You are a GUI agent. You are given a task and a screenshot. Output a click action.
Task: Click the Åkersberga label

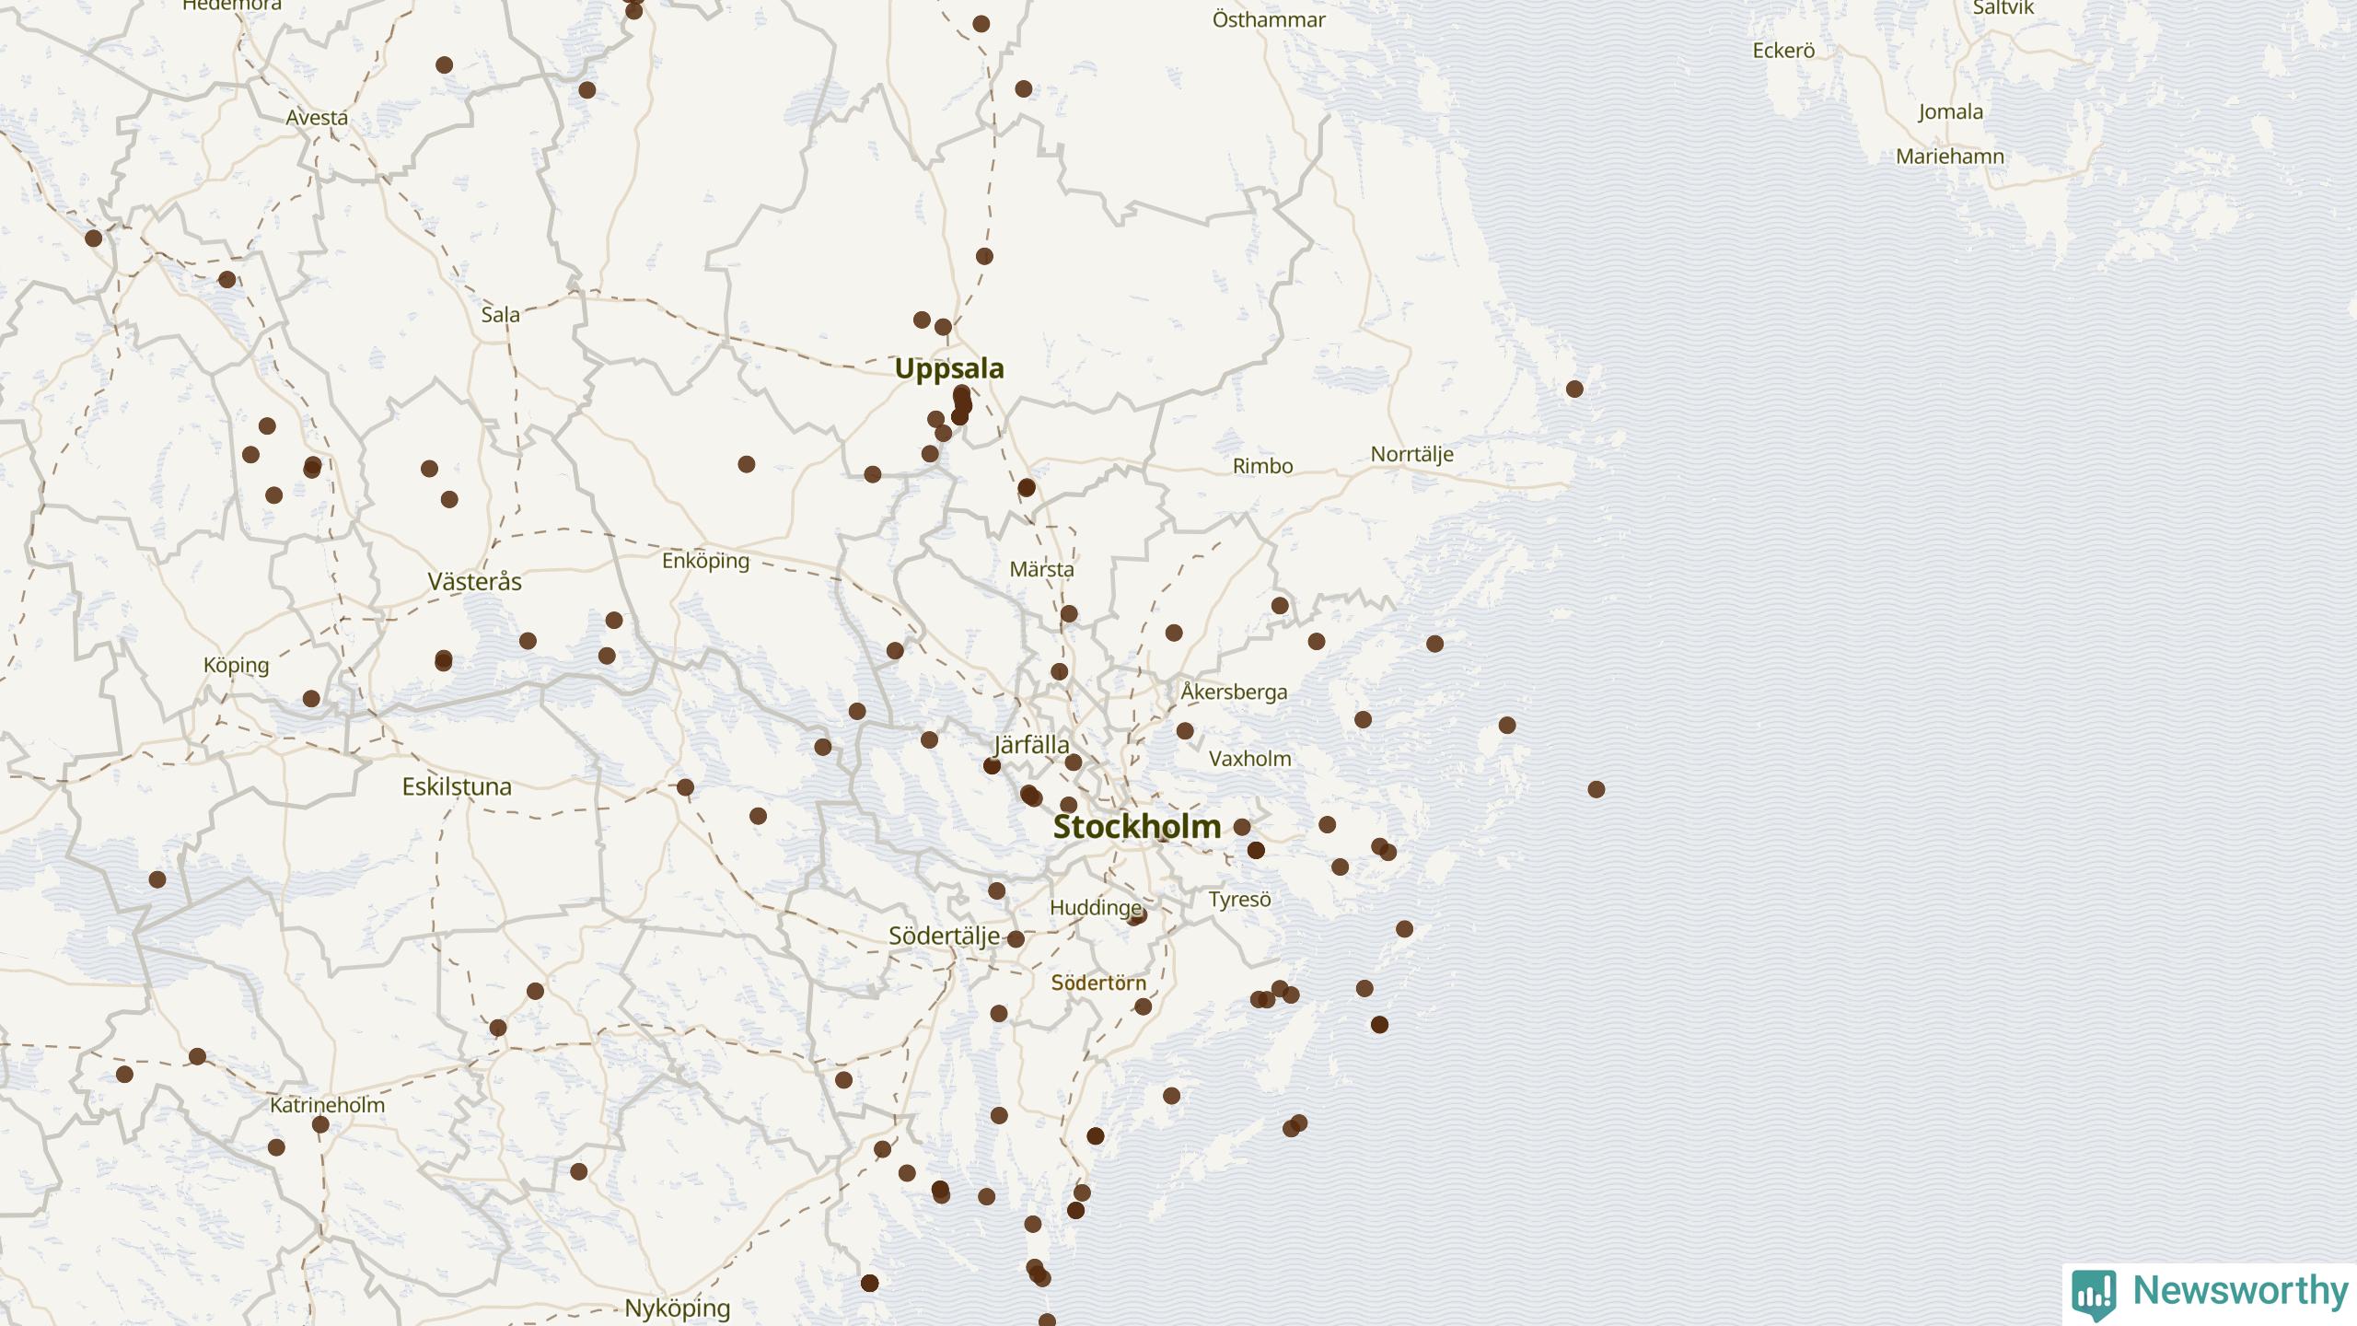point(1234,692)
